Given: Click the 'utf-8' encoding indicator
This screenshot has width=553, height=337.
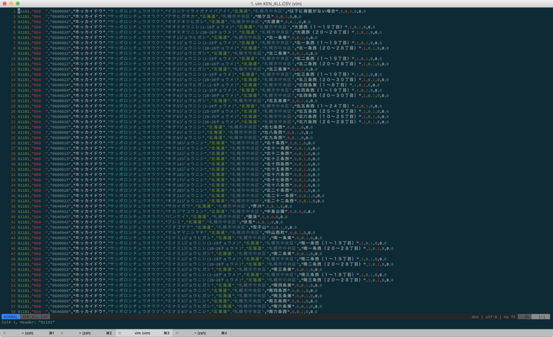Looking at the screenshot, I should tap(491, 317).
